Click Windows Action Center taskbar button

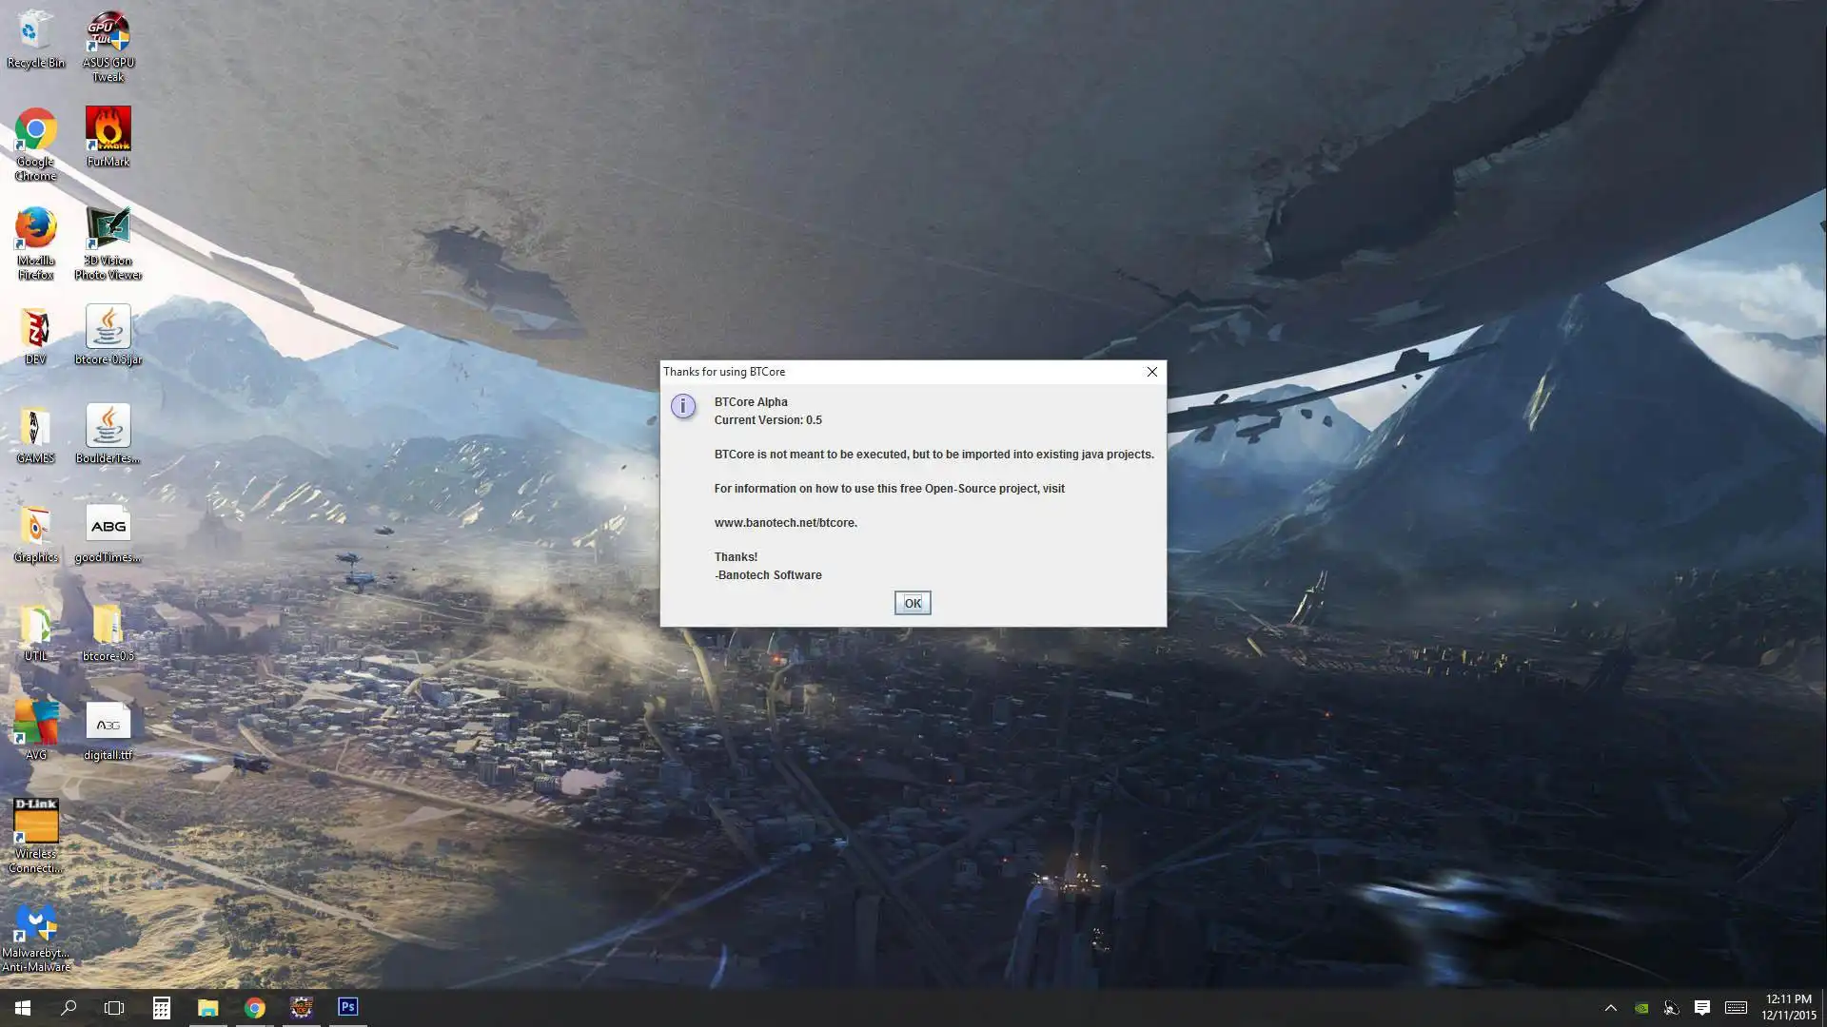1700,1007
